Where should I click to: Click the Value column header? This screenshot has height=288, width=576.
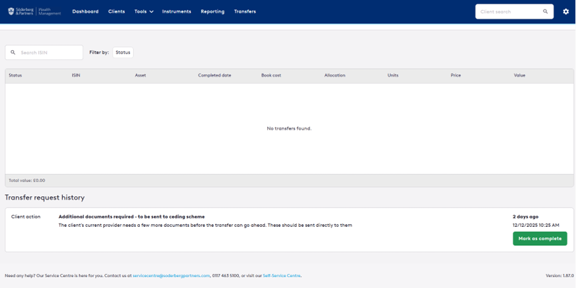pos(520,75)
